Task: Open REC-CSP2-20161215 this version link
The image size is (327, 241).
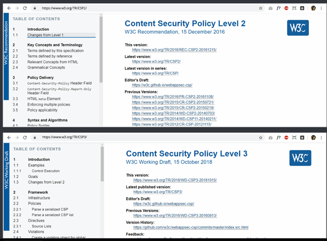Action: click(174, 50)
